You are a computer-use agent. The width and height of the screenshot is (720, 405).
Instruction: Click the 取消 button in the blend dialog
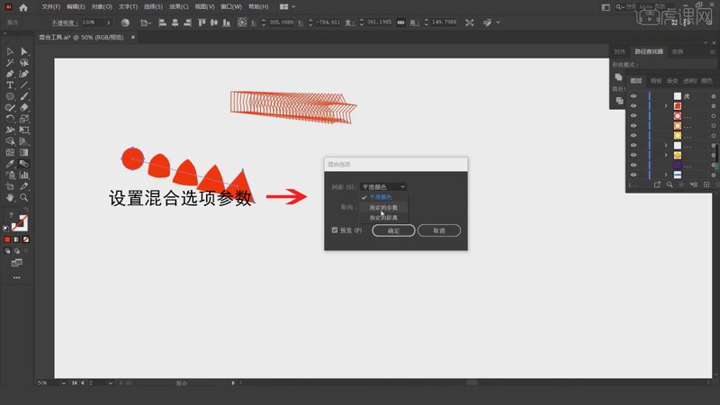pyautogui.click(x=439, y=230)
